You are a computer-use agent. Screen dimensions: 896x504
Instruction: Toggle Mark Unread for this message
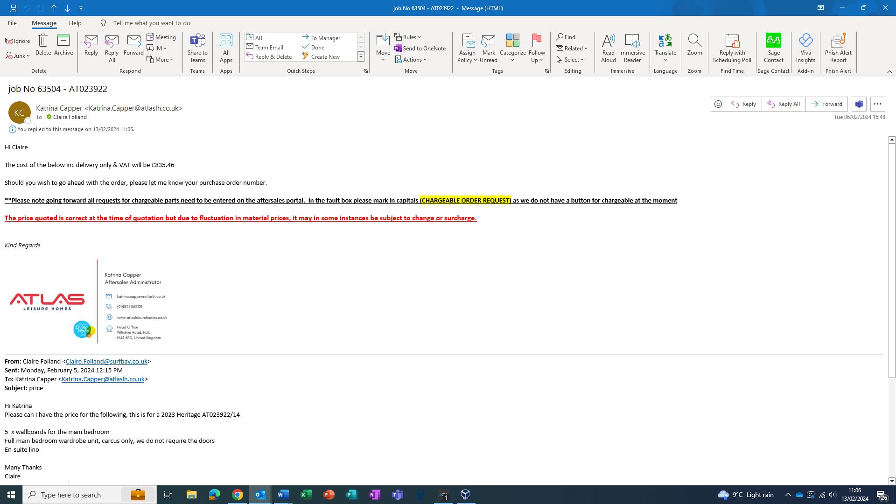coord(488,48)
